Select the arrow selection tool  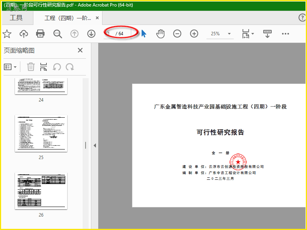pos(144,34)
